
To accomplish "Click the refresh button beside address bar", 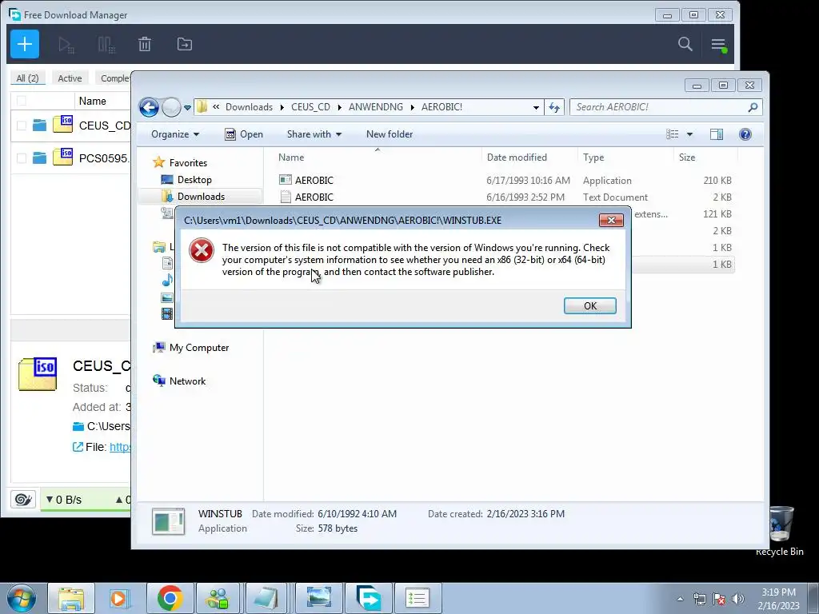I will pos(553,108).
